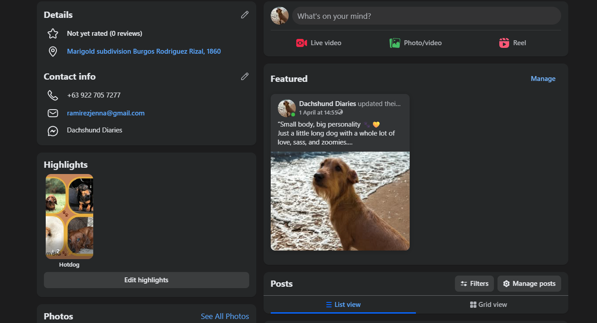Open the Marigold subdivision address link

click(x=144, y=51)
